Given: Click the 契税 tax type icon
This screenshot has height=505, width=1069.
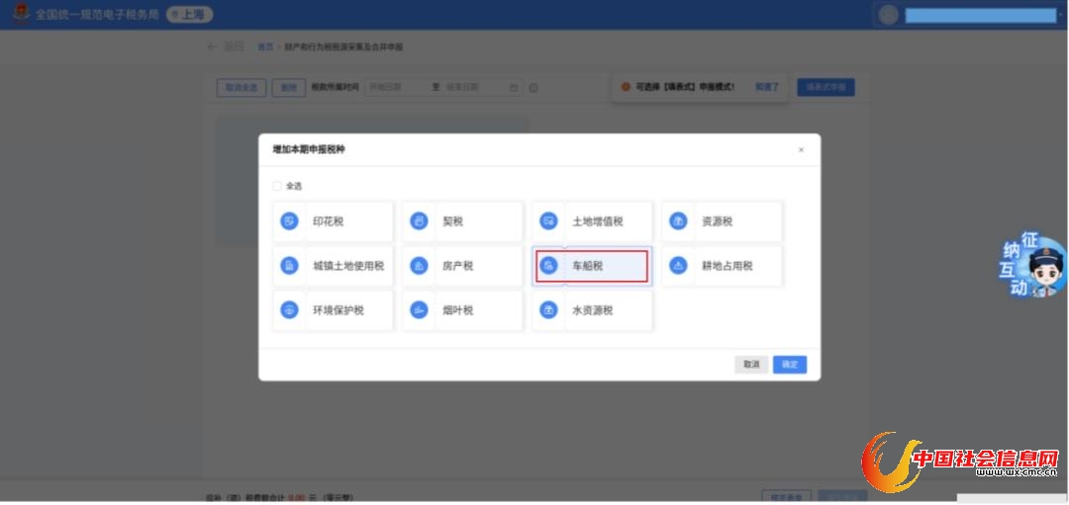Looking at the screenshot, I should pos(419,221).
